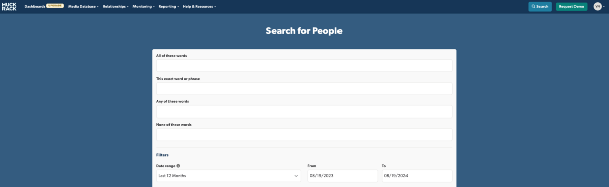The height and width of the screenshot is (187, 609).
Task: Click the From date field 08/19/2023
Action: coord(343,176)
